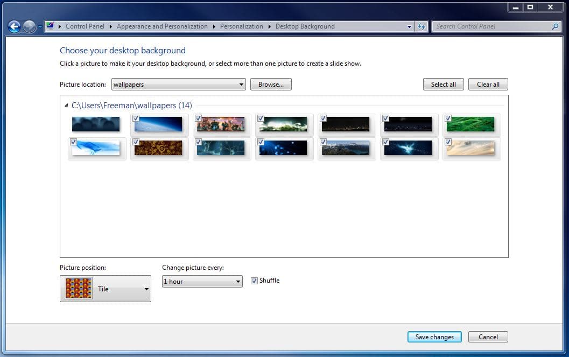Click the Cancel button
569x357 pixels.
pyautogui.click(x=488, y=337)
